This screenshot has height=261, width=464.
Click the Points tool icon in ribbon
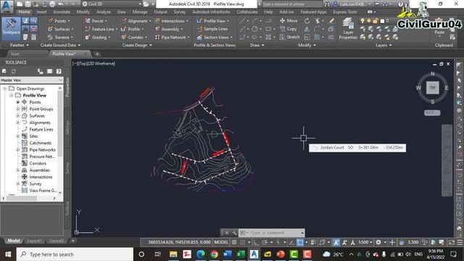click(x=51, y=21)
